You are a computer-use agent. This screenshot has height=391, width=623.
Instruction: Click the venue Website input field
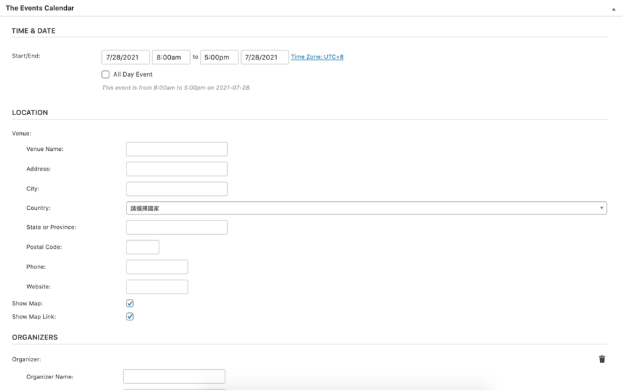coord(157,287)
